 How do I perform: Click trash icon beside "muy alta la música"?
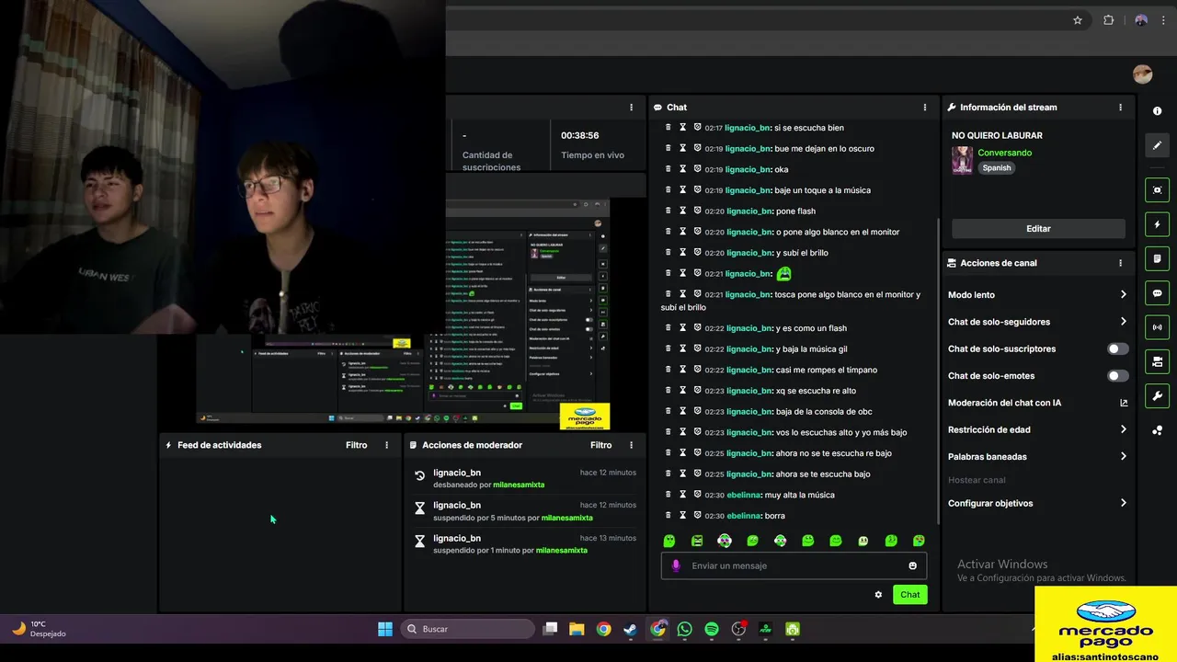(668, 495)
